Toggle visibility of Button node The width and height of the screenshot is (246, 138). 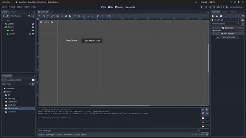33,34
